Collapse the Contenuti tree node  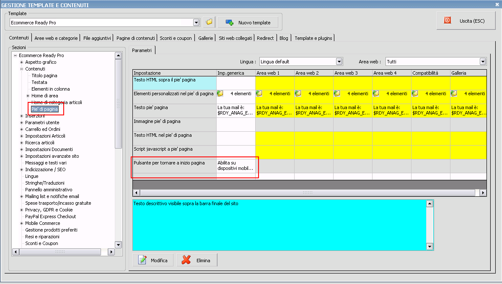pyautogui.click(x=21, y=69)
